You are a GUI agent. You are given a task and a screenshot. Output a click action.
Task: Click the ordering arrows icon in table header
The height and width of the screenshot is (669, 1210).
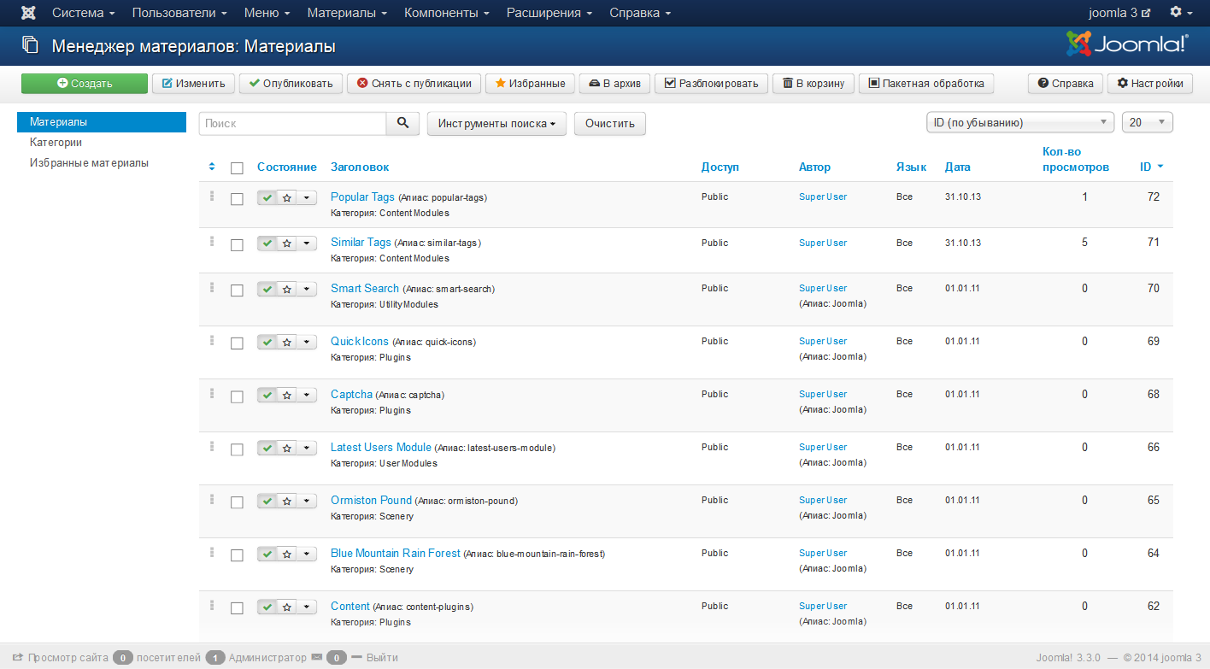[212, 167]
